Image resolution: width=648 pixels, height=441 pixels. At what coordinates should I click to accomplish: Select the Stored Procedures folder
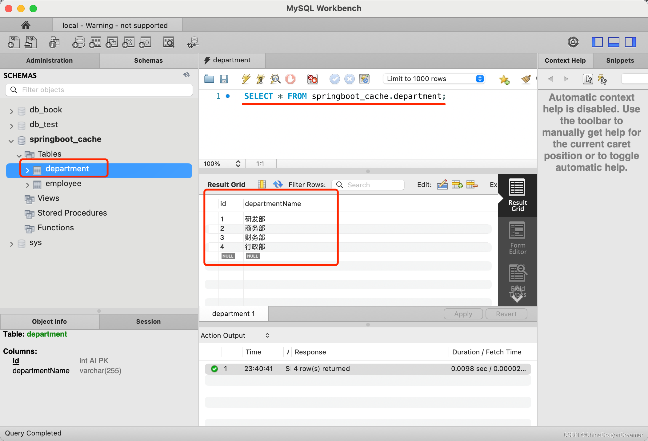72,213
